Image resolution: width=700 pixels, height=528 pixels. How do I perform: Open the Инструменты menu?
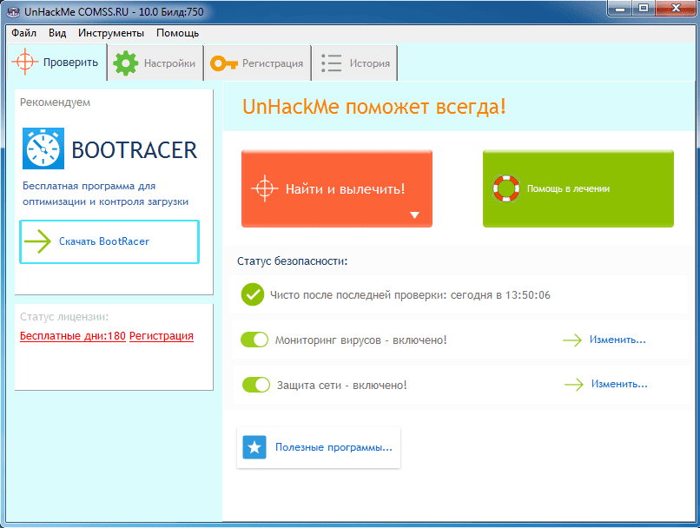click(110, 33)
